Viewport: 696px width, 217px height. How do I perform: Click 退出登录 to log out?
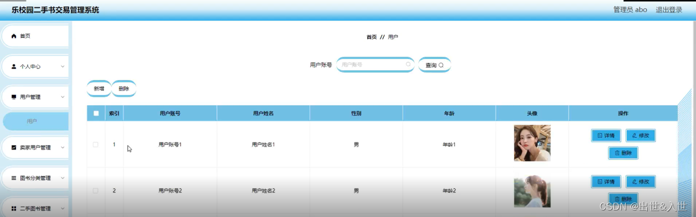pyautogui.click(x=669, y=10)
